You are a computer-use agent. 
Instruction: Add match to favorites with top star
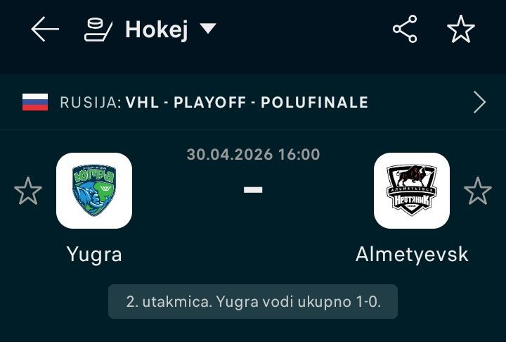point(461,29)
